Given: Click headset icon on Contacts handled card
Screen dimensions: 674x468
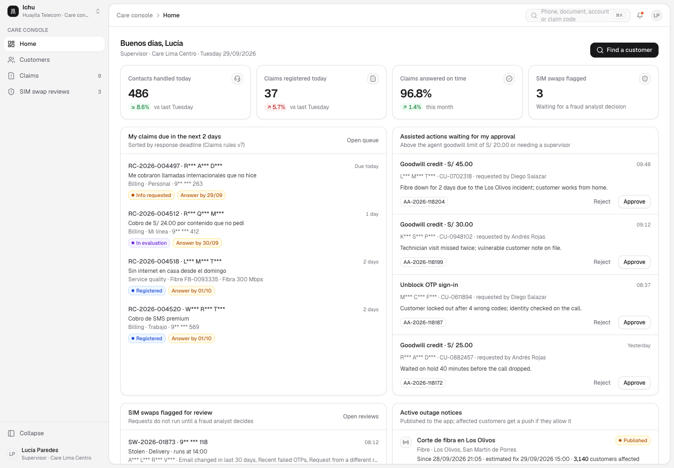Looking at the screenshot, I should point(237,79).
